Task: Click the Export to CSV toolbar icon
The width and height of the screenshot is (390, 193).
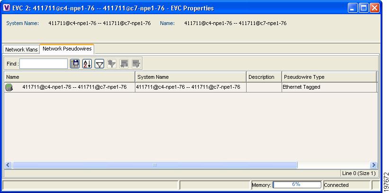Action: (75, 64)
